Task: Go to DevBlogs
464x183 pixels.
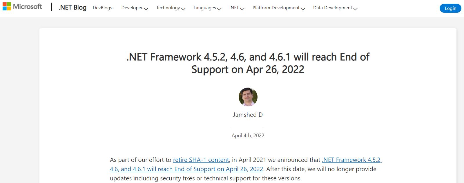Action: click(x=102, y=8)
